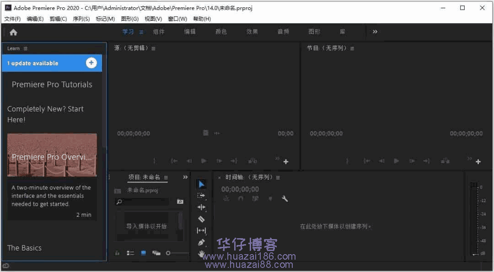Expand hidden tabs chevron in Project panel
Viewport: 494px width, 272px height.
185,177
